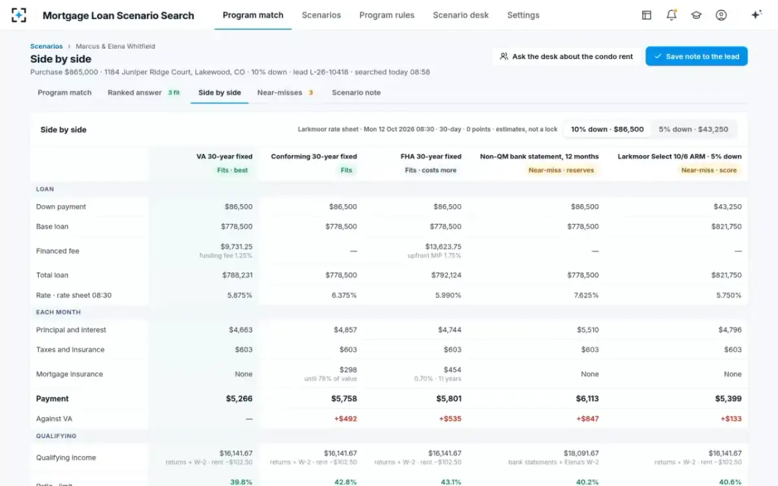Click the +$847 against VA value
Viewport: 778px width, 486px height.
pos(587,419)
